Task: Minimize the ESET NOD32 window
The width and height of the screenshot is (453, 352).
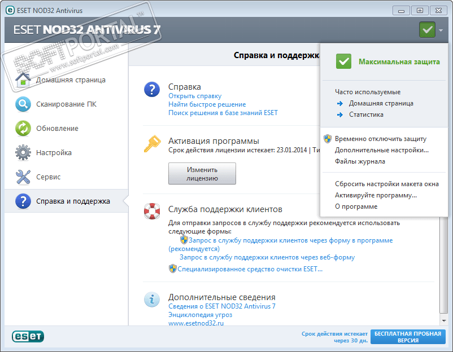Action: point(401,11)
